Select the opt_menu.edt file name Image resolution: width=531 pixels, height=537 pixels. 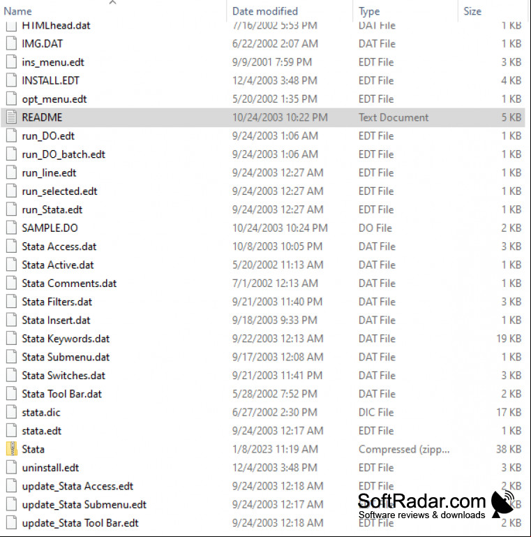coord(54,99)
